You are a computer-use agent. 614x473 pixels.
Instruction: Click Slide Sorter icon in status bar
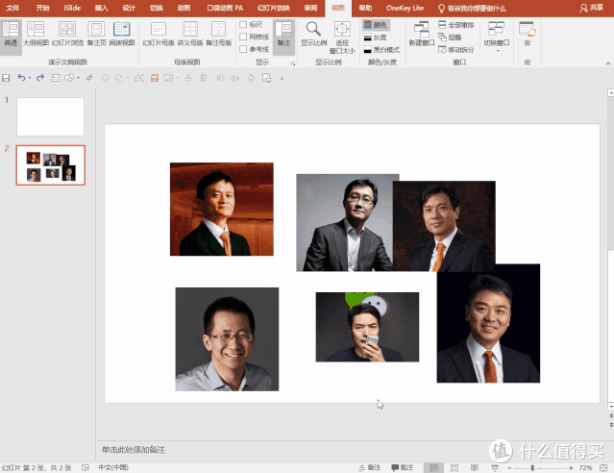tap(454, 467)
